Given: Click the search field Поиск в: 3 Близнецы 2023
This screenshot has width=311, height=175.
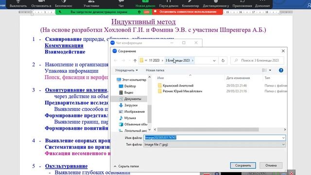Looking at the screenshot, I should [257, 60].
